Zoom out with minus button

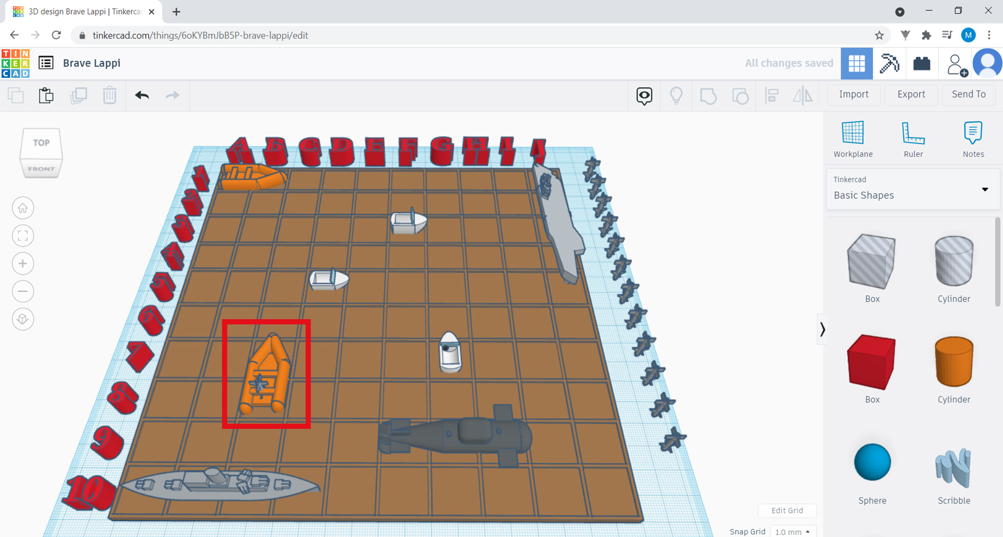23,291
